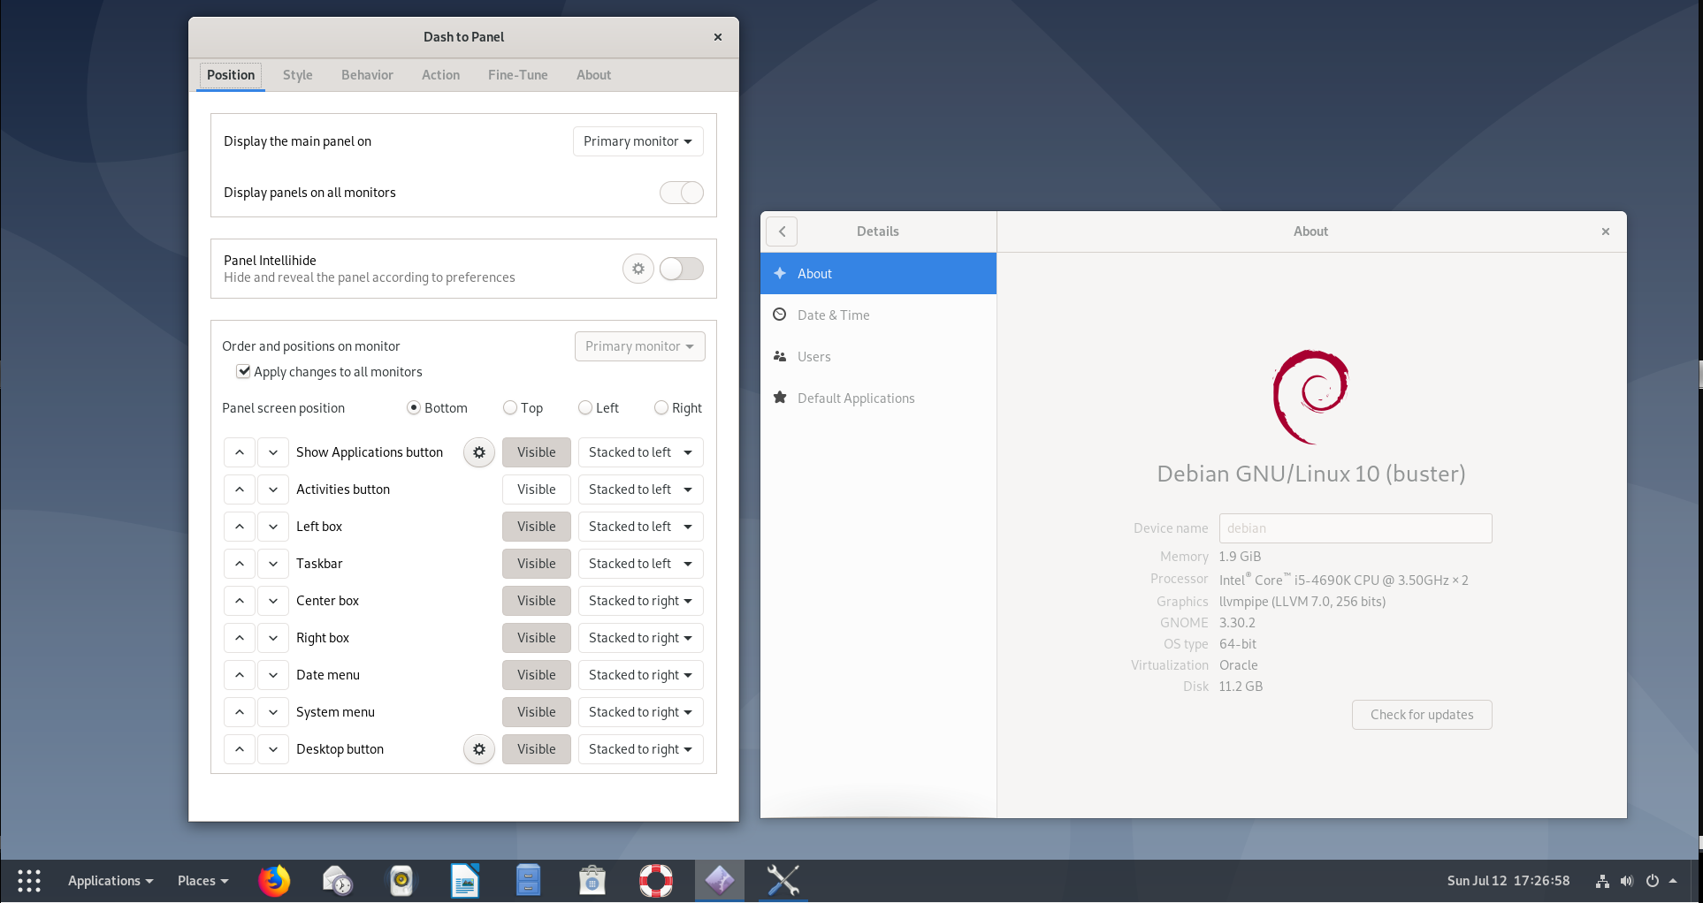Click the purple diamond extensions icon in taskbar
This screenshot has height=903, width=1703.
coord(720,881)
